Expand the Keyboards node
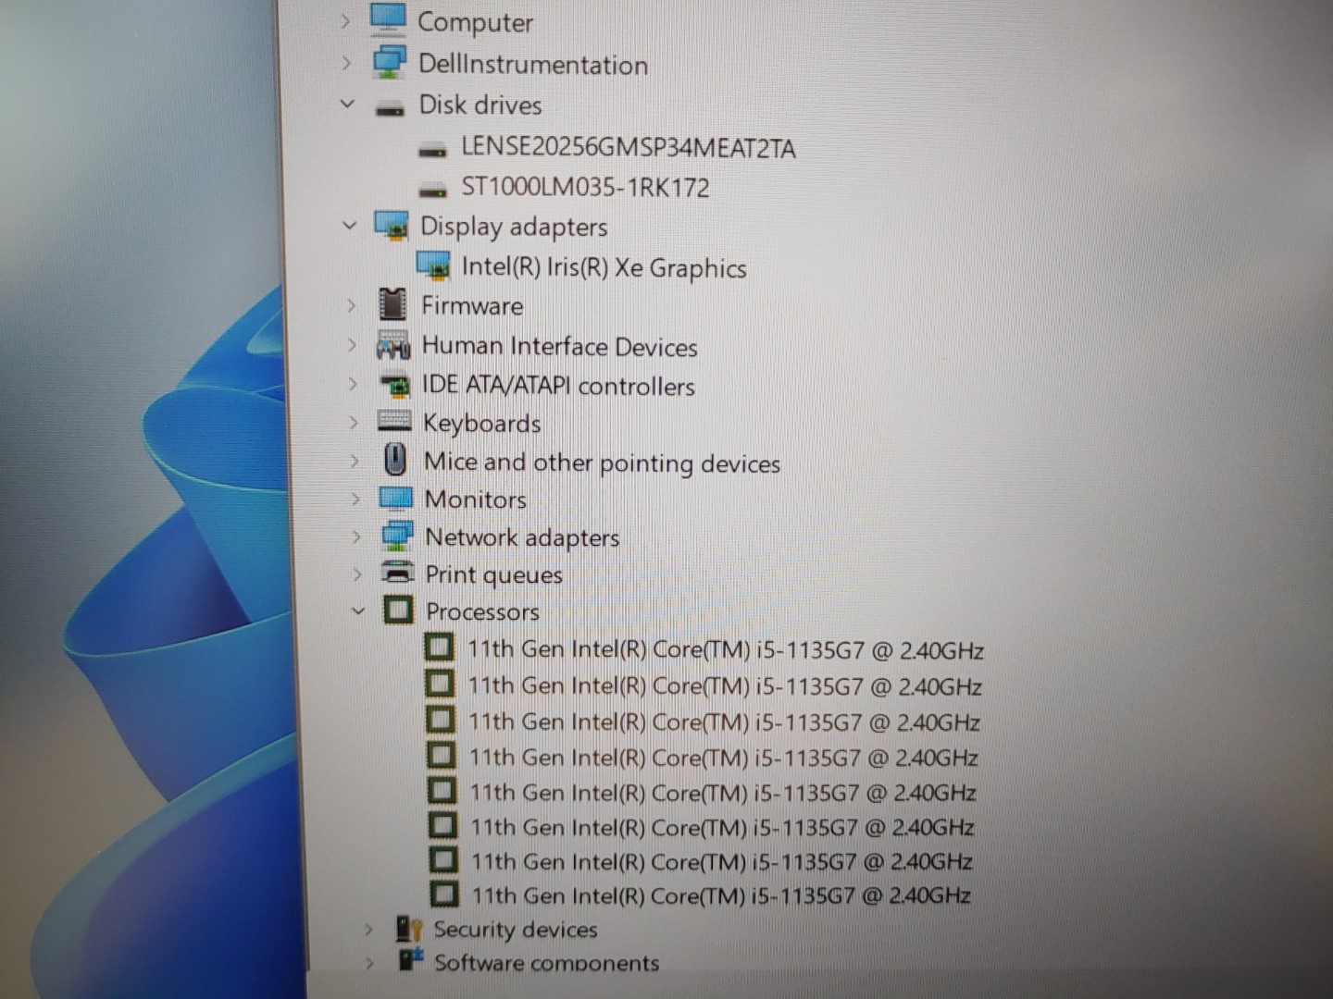Image resolution: width=1333 pixels, height=999 pixels. 354,422
